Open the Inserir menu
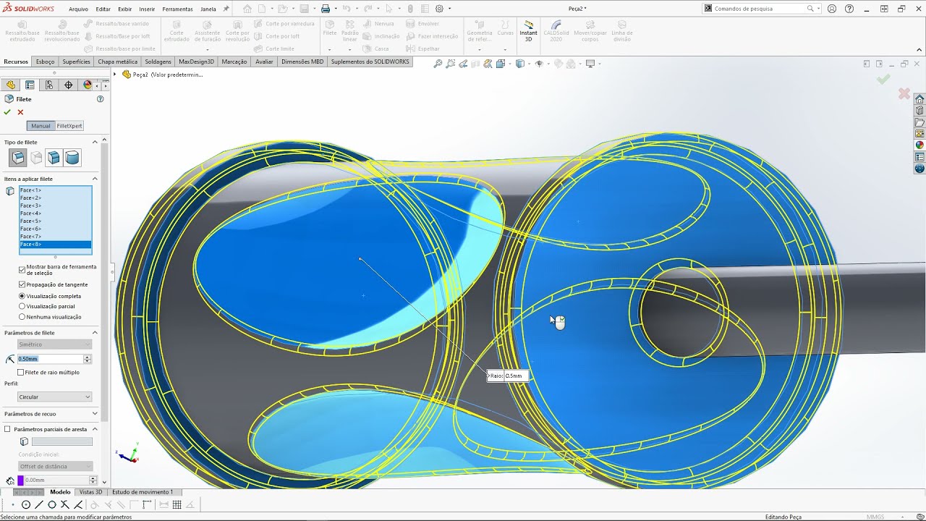This screenshot has width=926, height=521. (x=147, y=9)
